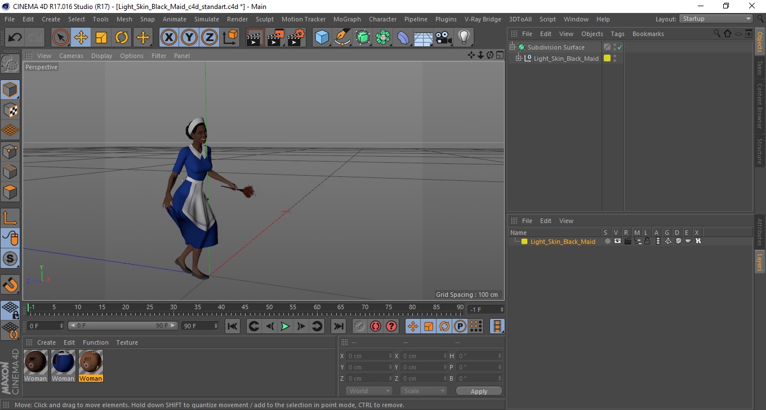Switch coordinate system icon
The width and height of the screenshot is (766, 410).
point(230,38)
